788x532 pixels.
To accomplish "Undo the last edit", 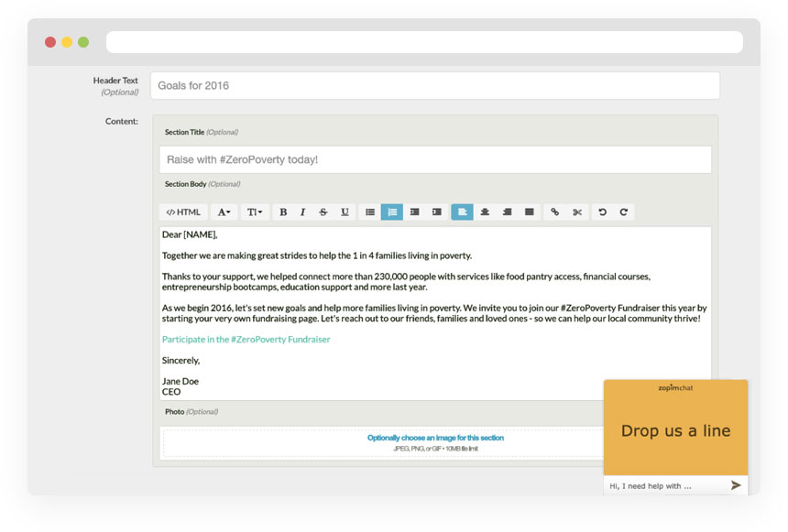I will click(x=603, y=212).
